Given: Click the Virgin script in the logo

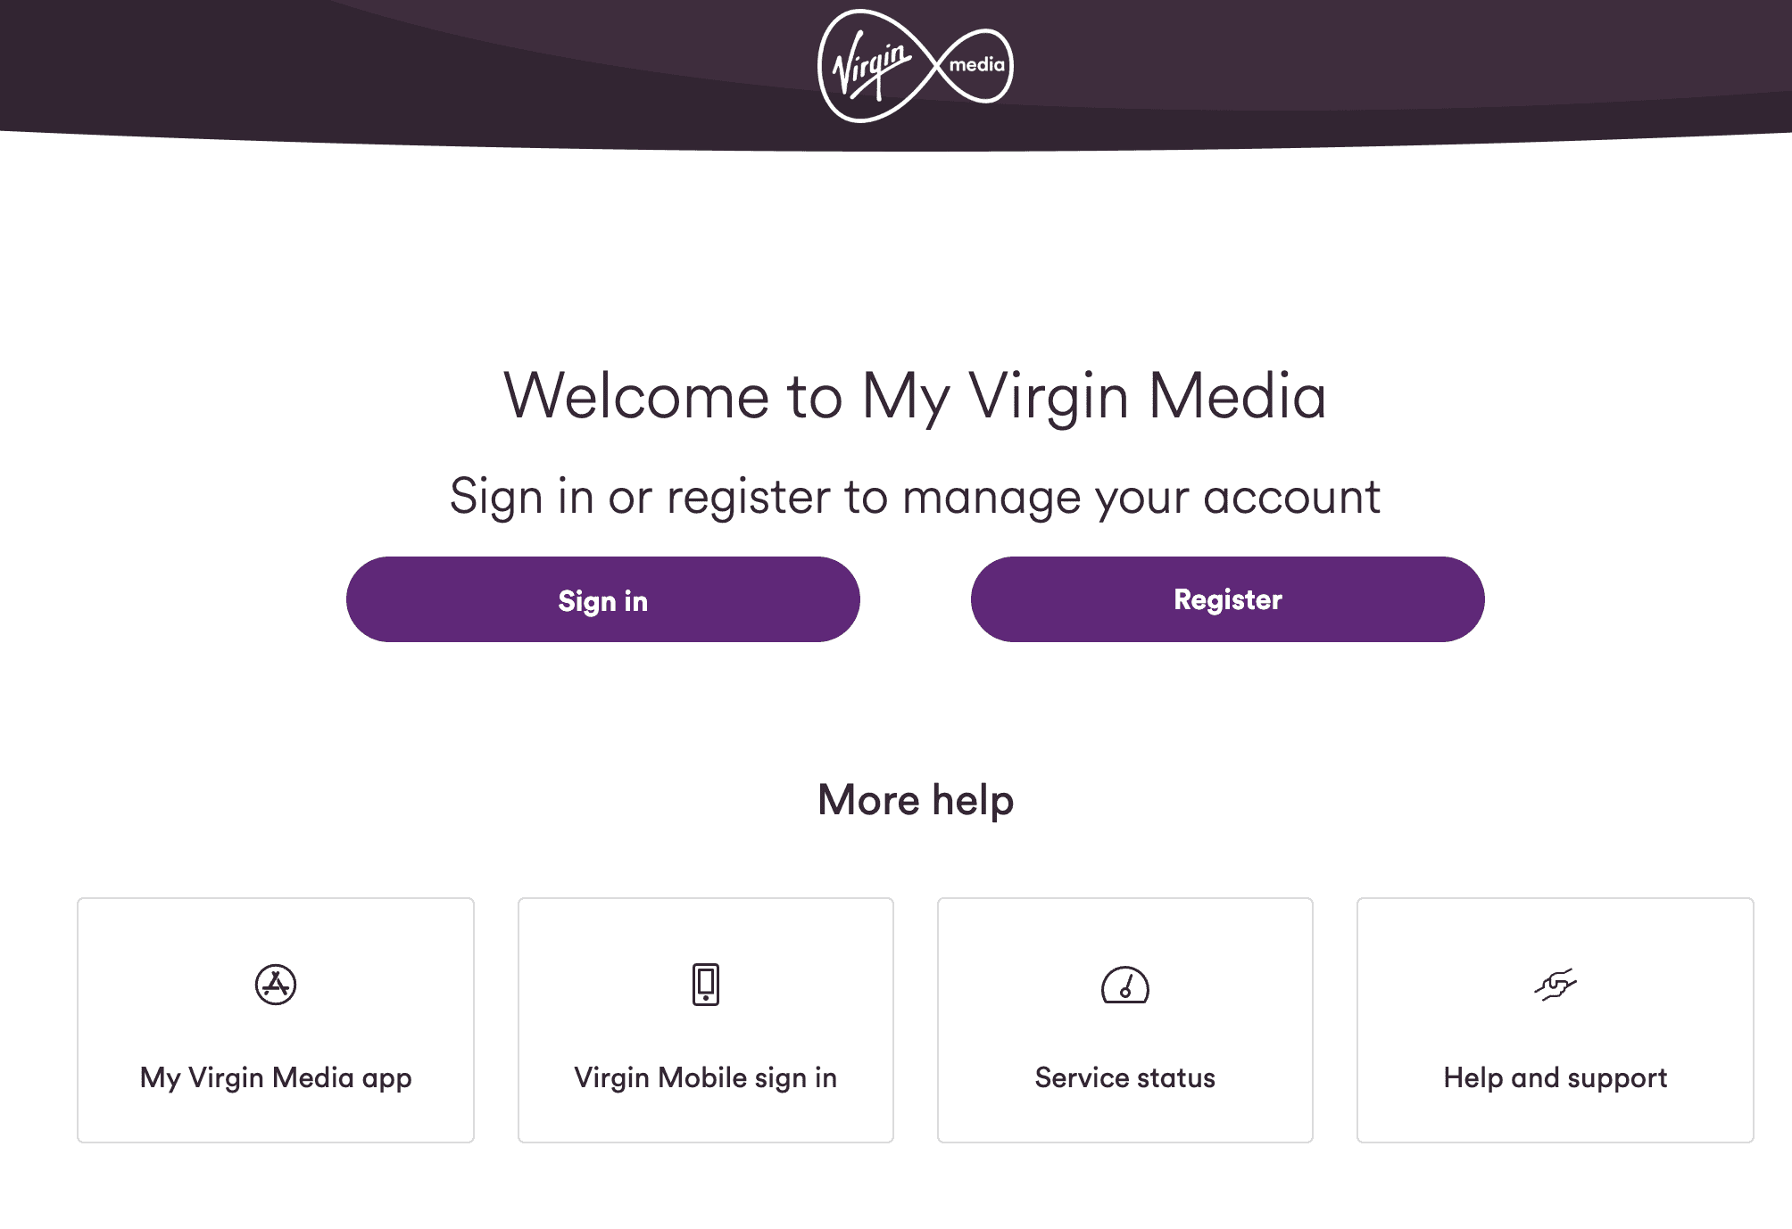Looking at the screenshot, I should click(x=870, y=66).
